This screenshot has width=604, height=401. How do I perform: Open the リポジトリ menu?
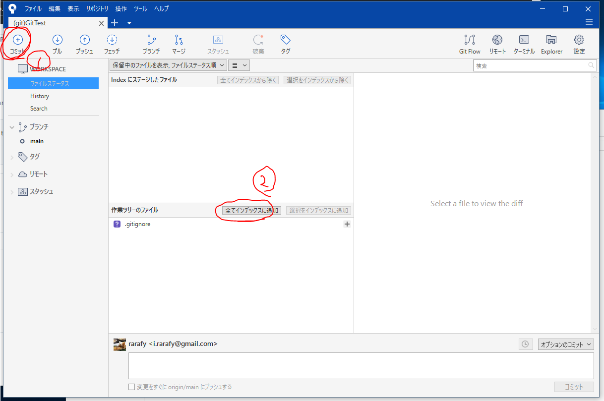tap(97, 8)
